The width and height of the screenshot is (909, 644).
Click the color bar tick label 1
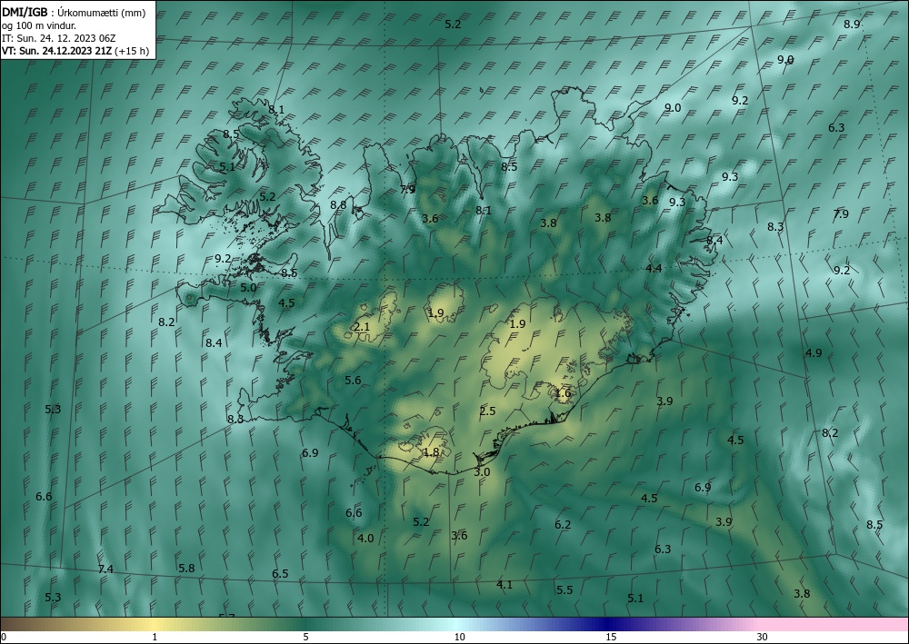155,637
